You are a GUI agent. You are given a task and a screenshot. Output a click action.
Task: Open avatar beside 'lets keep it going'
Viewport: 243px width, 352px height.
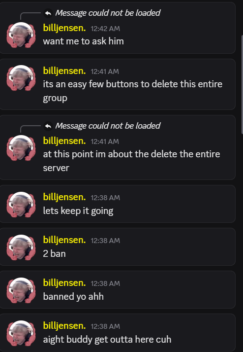(x=21, y=204)
